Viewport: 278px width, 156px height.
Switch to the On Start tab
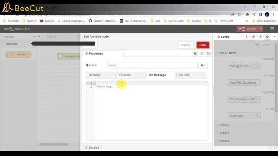pos(131,75)
